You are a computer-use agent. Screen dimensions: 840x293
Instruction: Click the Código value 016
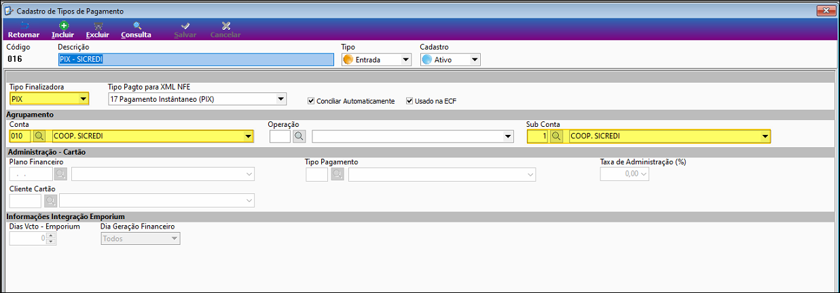pos(15,60)
